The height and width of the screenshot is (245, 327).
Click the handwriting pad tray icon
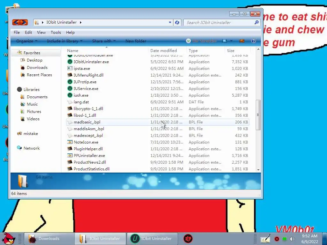click(x=265, y=239)
